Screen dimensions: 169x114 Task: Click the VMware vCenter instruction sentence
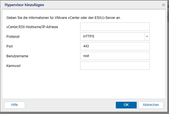click(x=63, y=18)
